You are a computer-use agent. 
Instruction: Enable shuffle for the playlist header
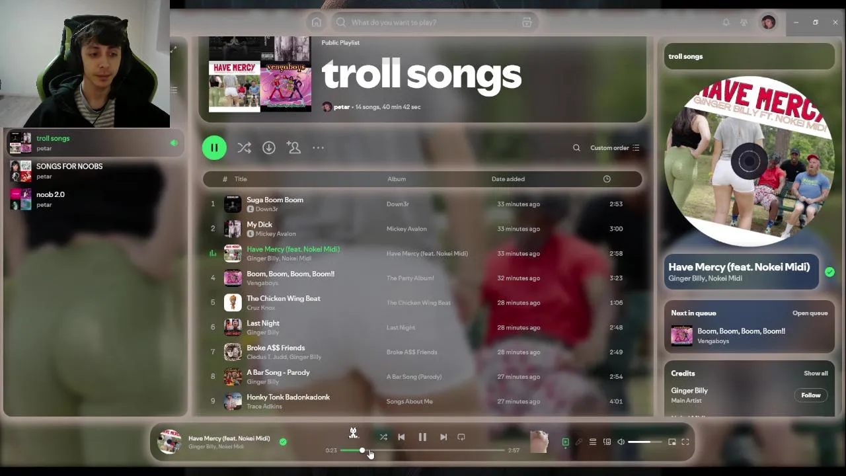point(244,148)
